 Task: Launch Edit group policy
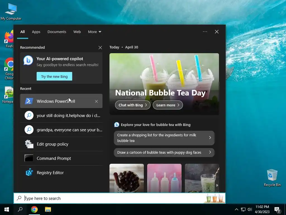point(61,144)
